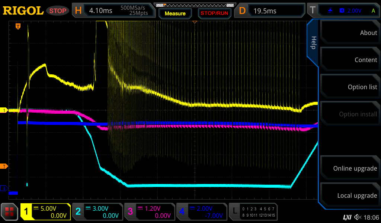Select the channel 1 ground level marker
Viewport: 381px width, 223px height.
click(4, 110)
